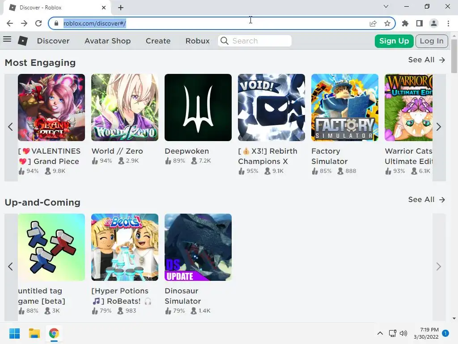Open the hamburger navigation menu

[7, 39]
